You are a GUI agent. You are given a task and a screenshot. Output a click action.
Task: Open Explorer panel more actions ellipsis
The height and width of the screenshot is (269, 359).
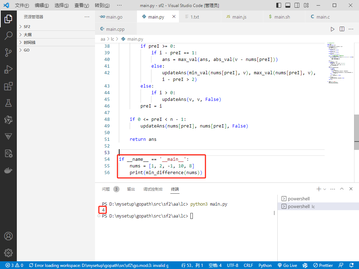coord(87,17)
